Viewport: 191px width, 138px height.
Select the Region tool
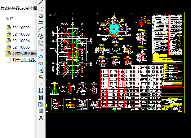coord(41,104)
